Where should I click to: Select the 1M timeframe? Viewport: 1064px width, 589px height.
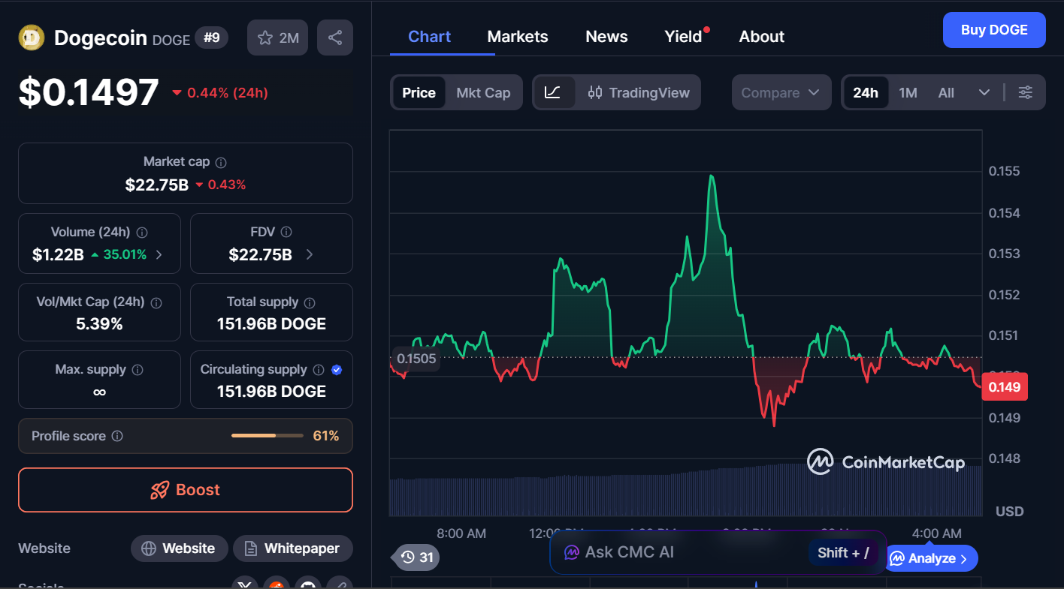[908, 92]
